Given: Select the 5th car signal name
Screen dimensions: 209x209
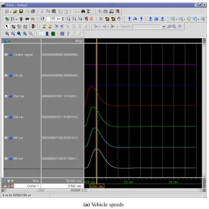Looking at the screenshot, I should coord(18,159).
